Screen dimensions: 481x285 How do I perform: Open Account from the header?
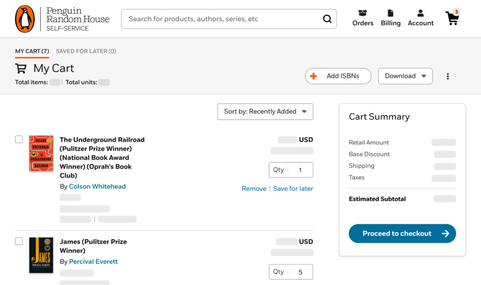[x=420, y=18]
